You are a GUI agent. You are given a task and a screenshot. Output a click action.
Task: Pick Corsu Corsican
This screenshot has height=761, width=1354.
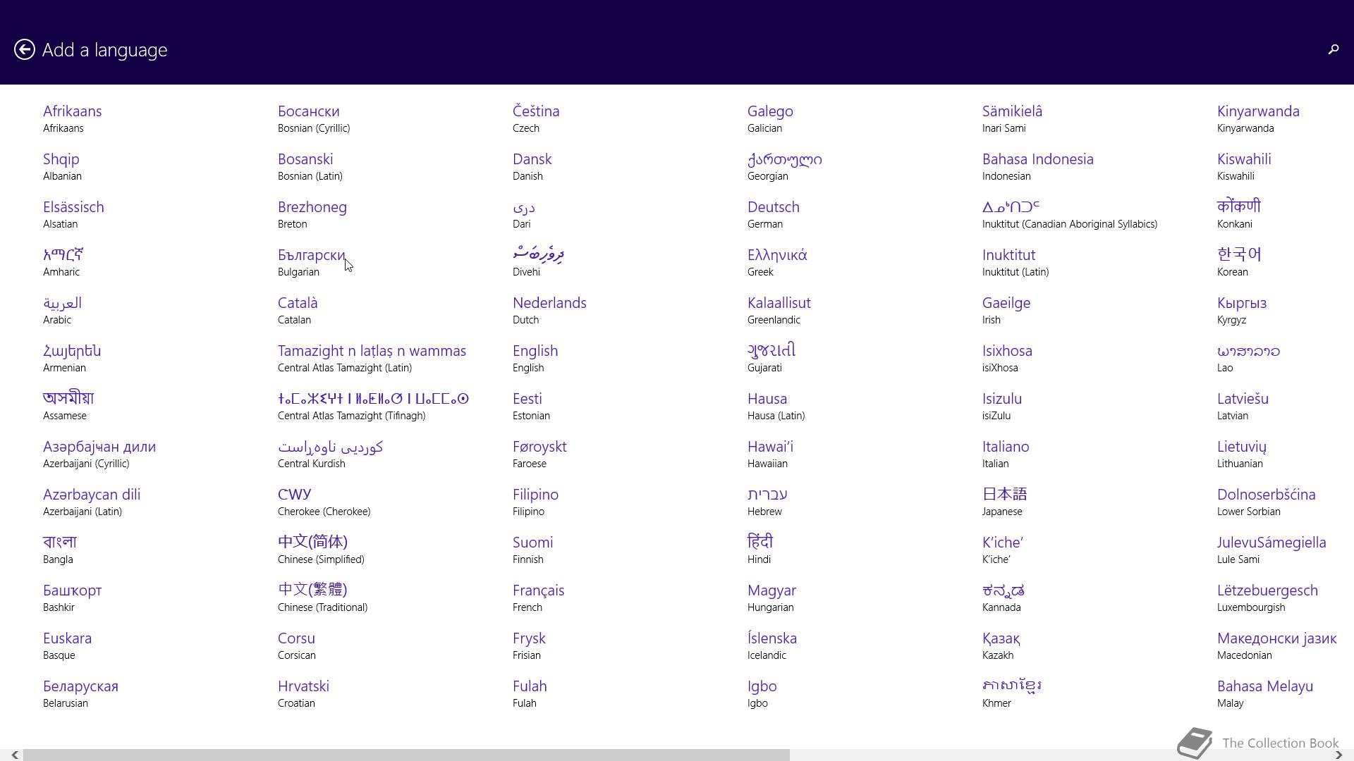[297, 646]
